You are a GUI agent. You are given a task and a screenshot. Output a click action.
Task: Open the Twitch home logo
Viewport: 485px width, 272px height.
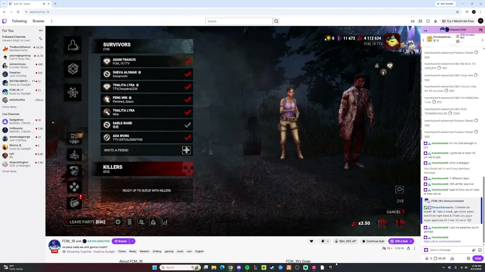[x=5, y=21]
